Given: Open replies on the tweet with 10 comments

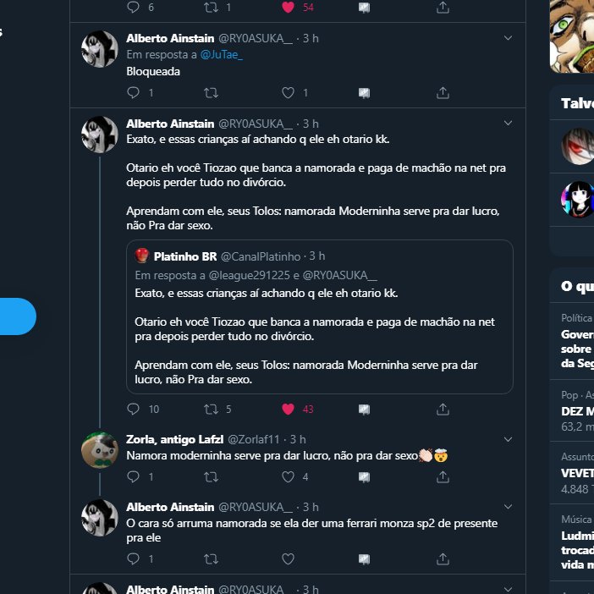Looking at the screenshot, I should [x=134, y=409].
